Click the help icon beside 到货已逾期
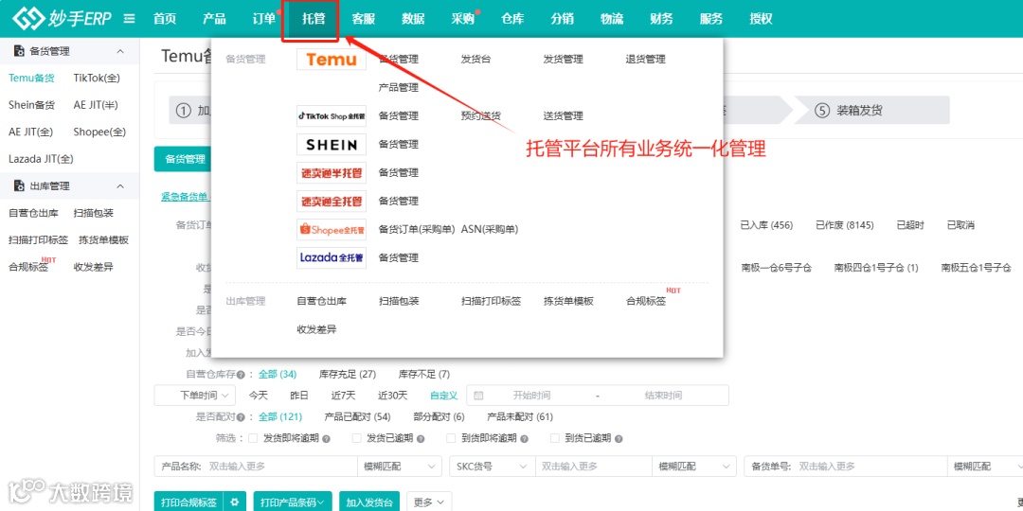This screenshot has height=511, width=1023. [x=619, y=439]
